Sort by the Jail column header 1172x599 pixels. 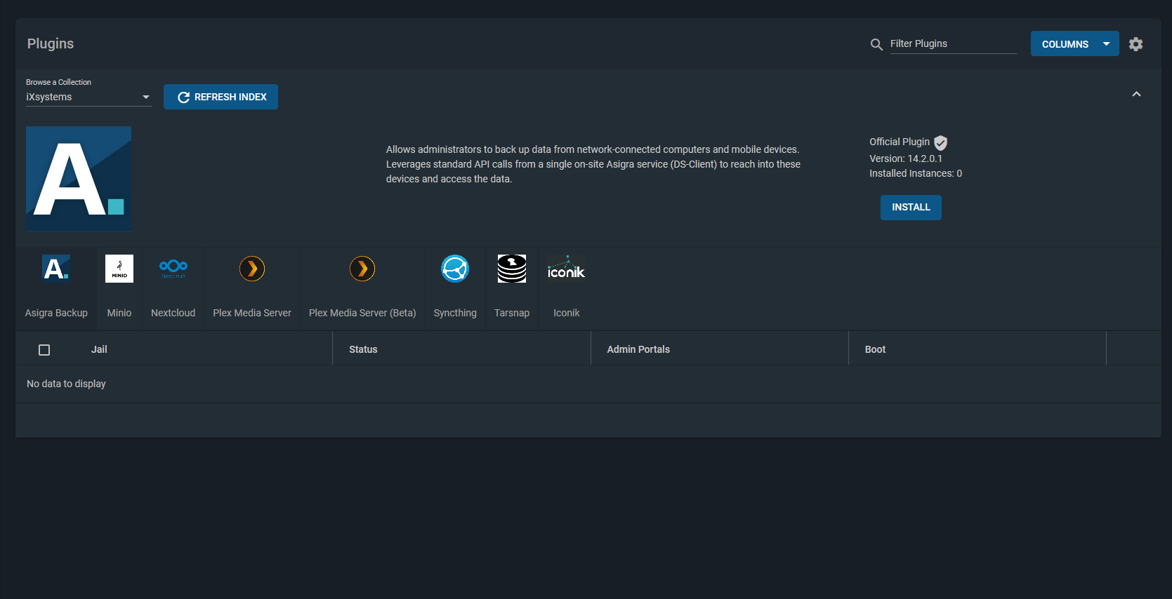point(99,349)
